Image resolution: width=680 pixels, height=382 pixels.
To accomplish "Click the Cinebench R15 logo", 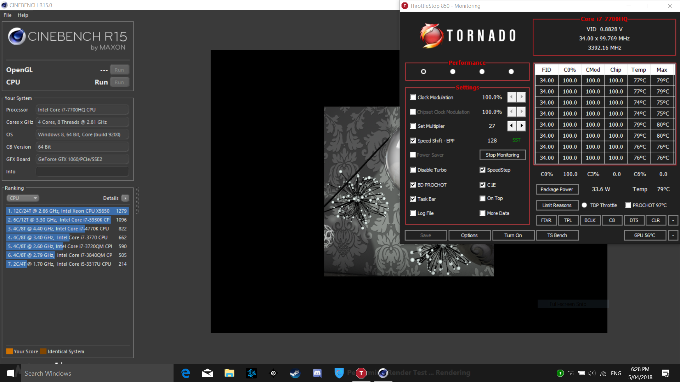I will click(67, 39).
